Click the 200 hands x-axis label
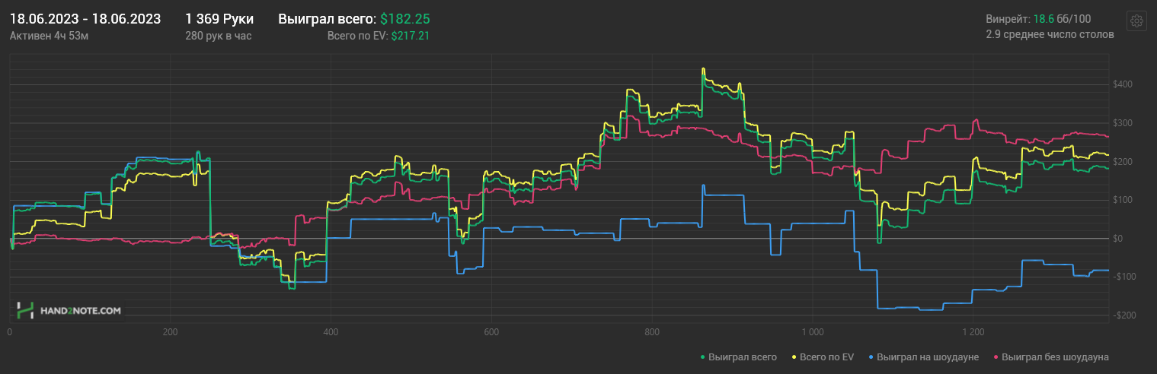This screenshot has width=1157, height=374. (170, 332)
